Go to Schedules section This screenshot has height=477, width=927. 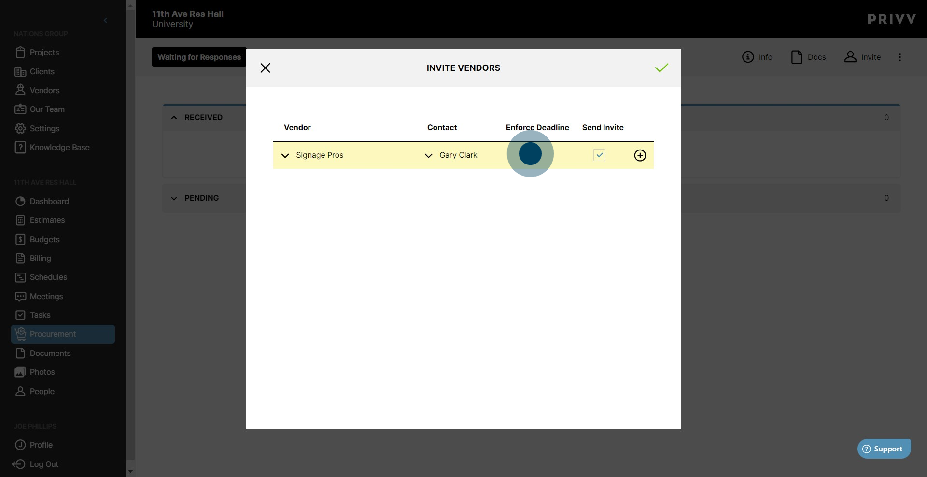[48, 277]
